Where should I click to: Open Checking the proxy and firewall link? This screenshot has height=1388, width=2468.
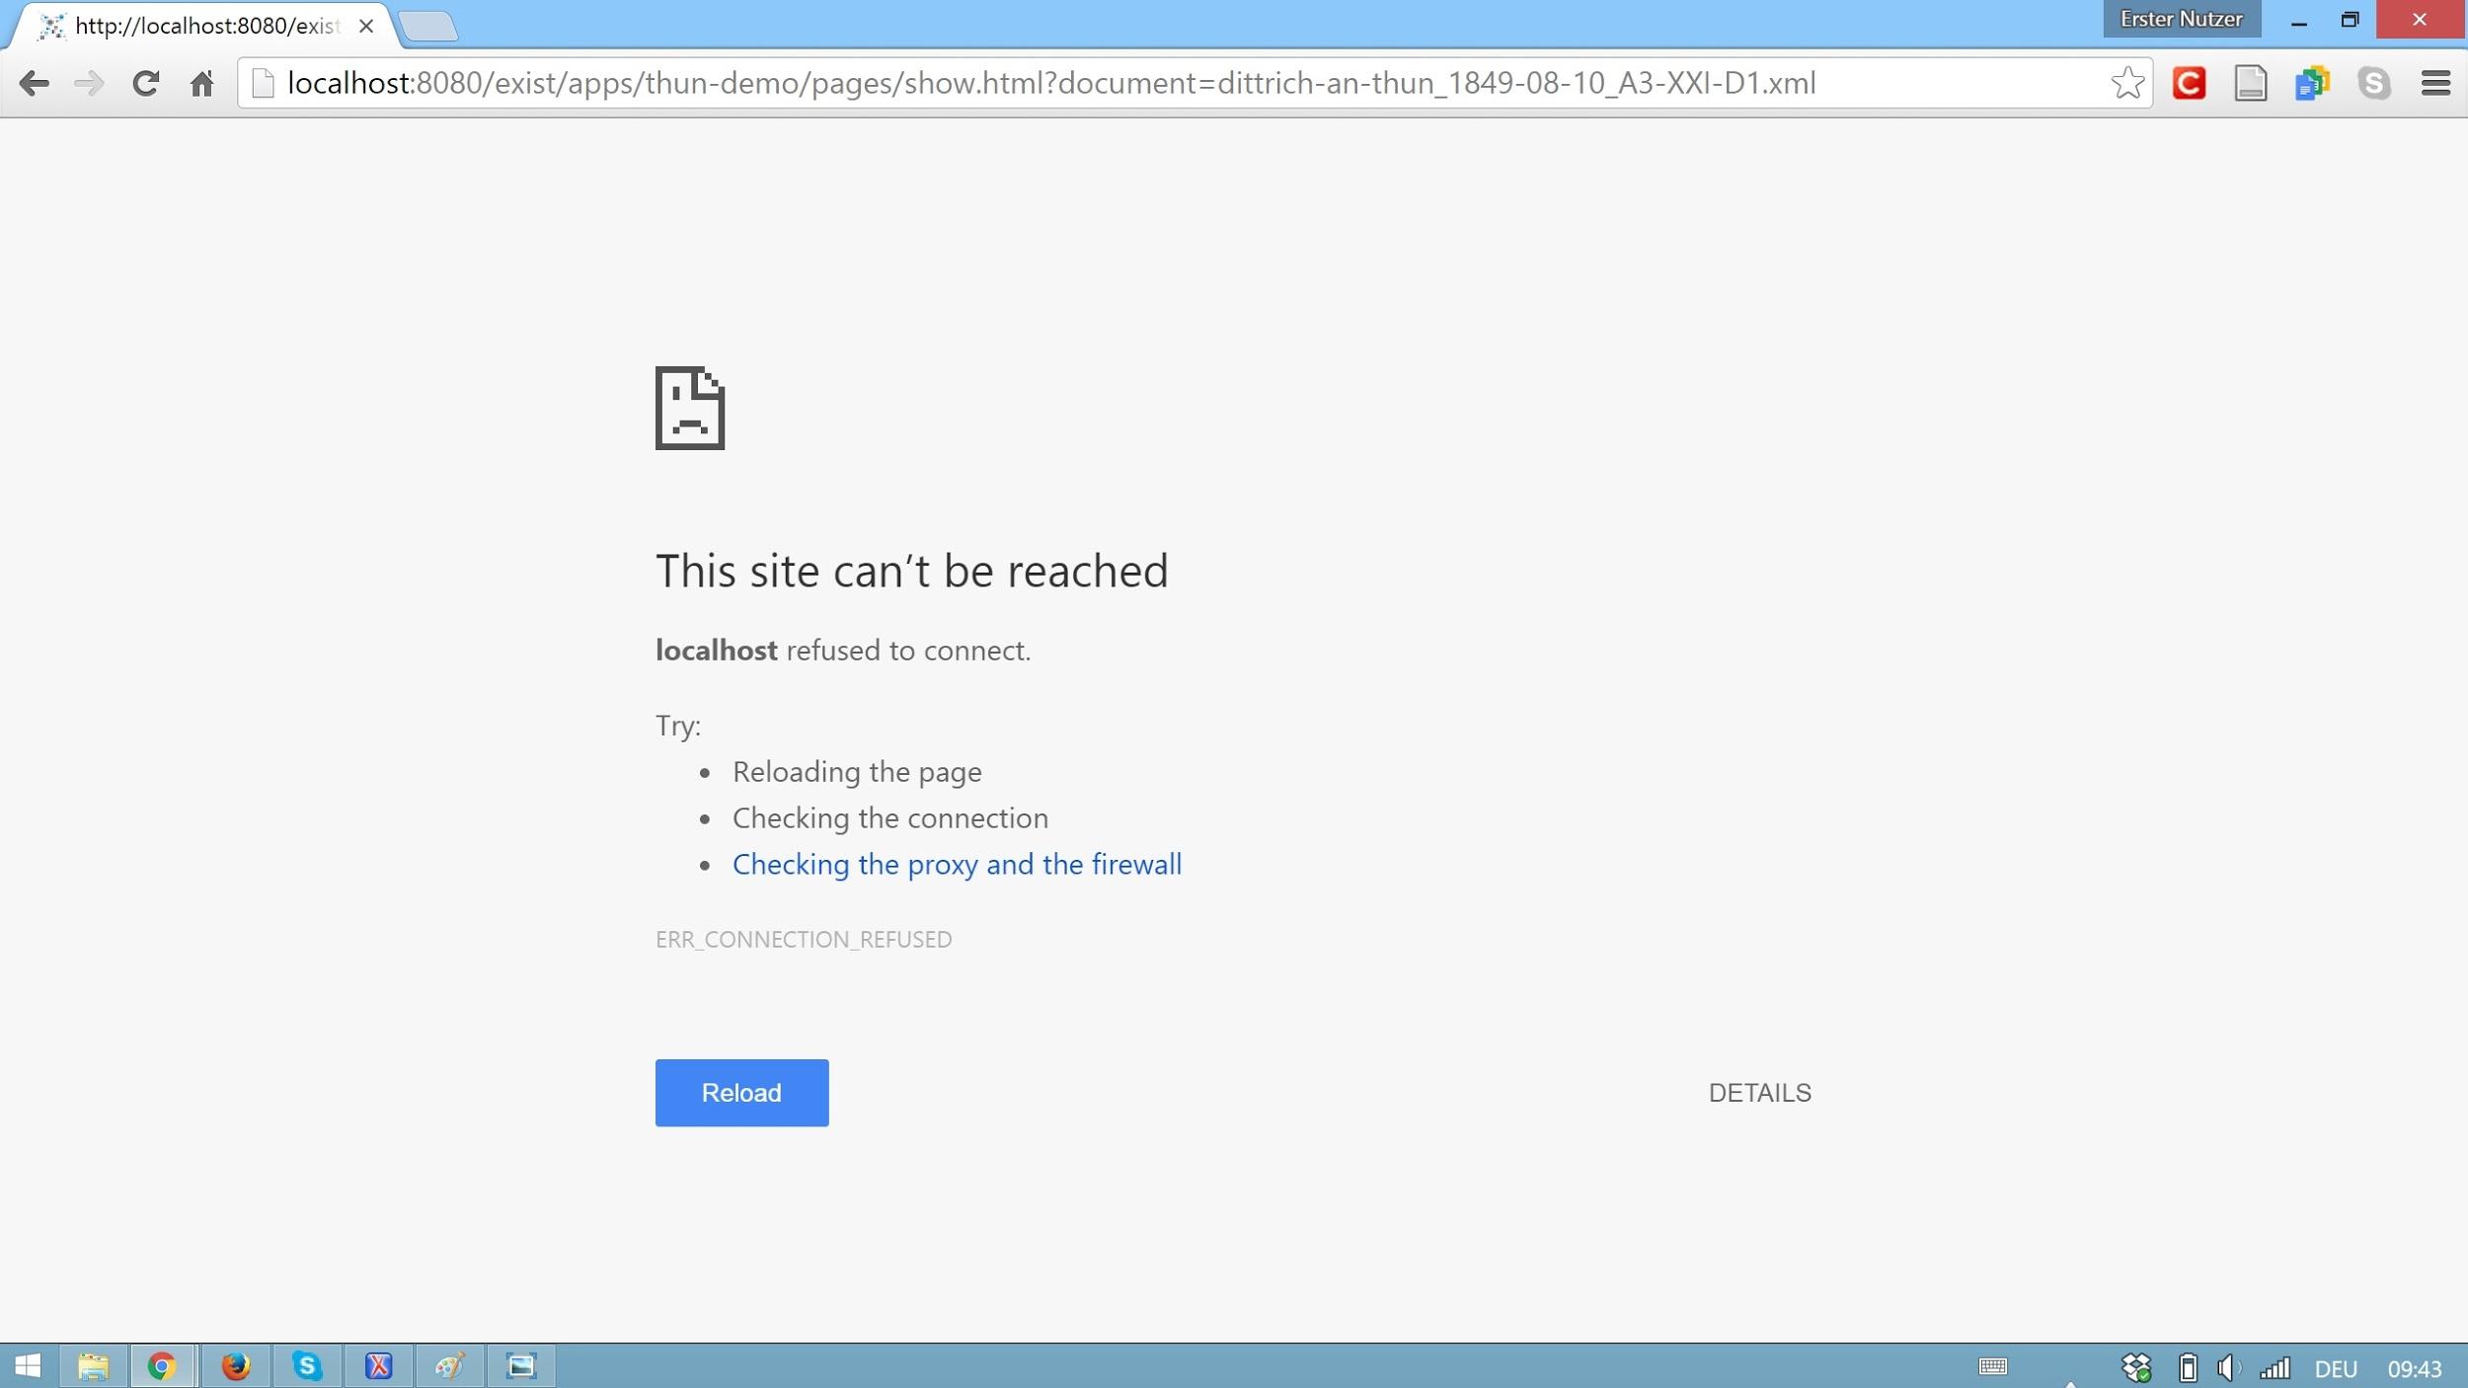[956, 864]
